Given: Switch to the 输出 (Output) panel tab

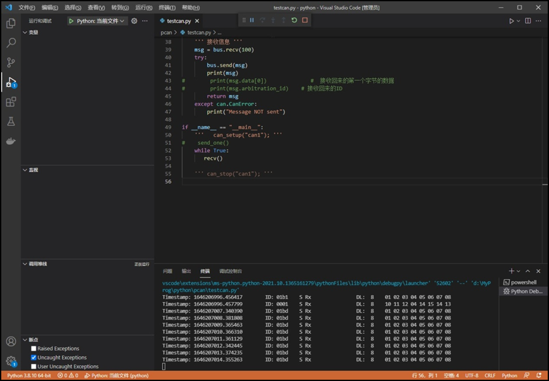Looking at the screenshot, I should point(186,271).
